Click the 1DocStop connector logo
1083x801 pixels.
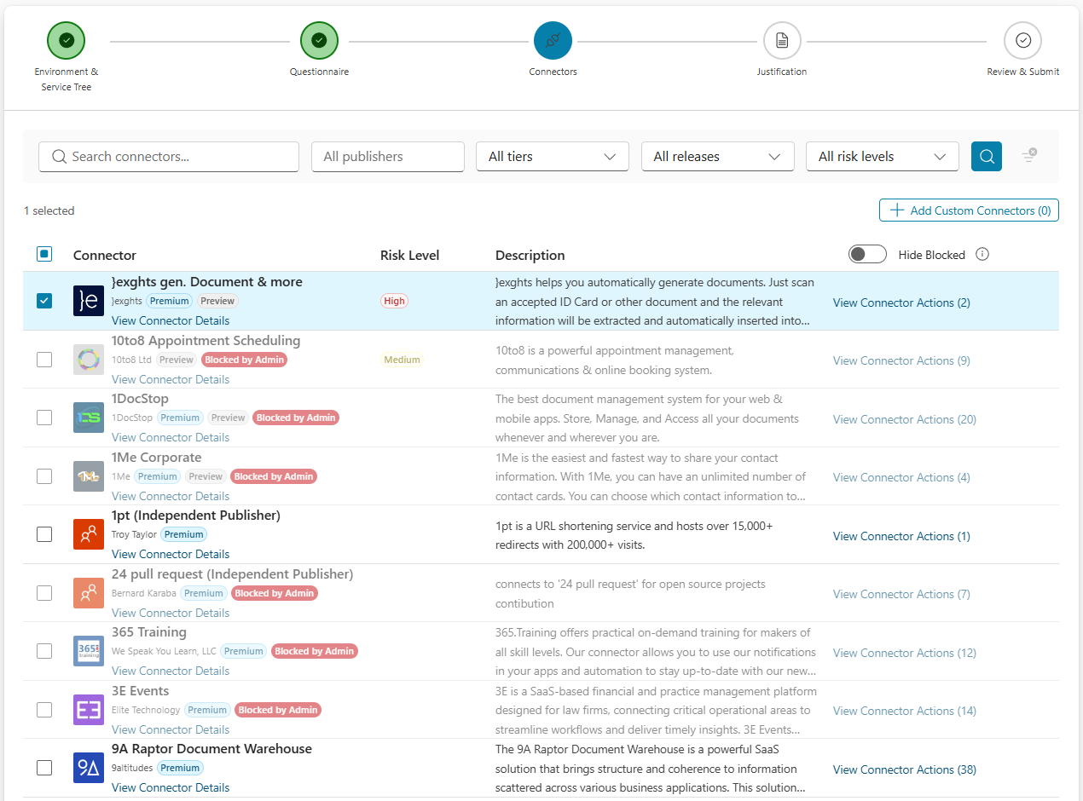click(x=89, y=418)
